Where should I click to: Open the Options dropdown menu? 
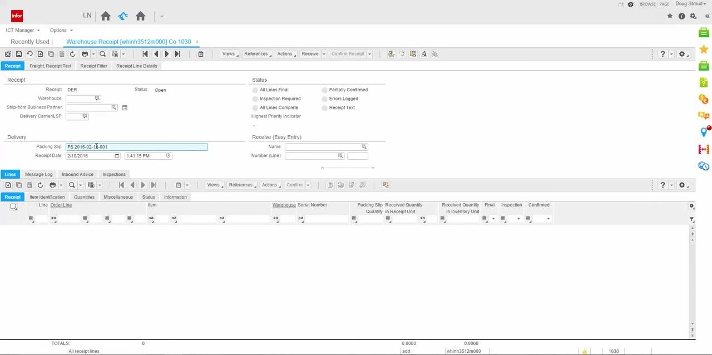point(61,30)
